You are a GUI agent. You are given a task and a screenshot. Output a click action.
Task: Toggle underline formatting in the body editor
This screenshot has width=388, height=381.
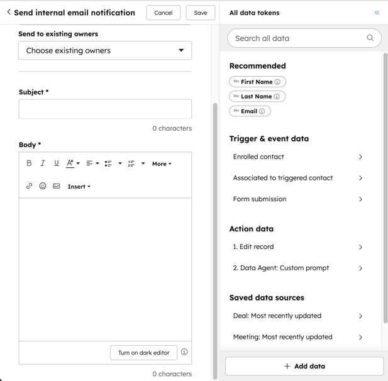click(57, 163)
